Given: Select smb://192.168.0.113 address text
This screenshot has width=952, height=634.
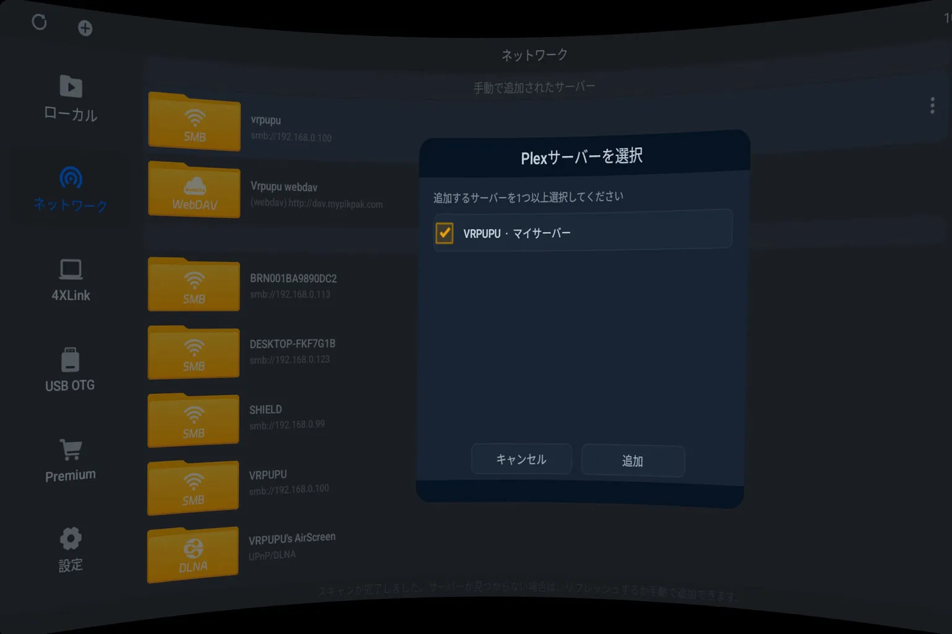Looking at the screenshot, I should [290, 295].
